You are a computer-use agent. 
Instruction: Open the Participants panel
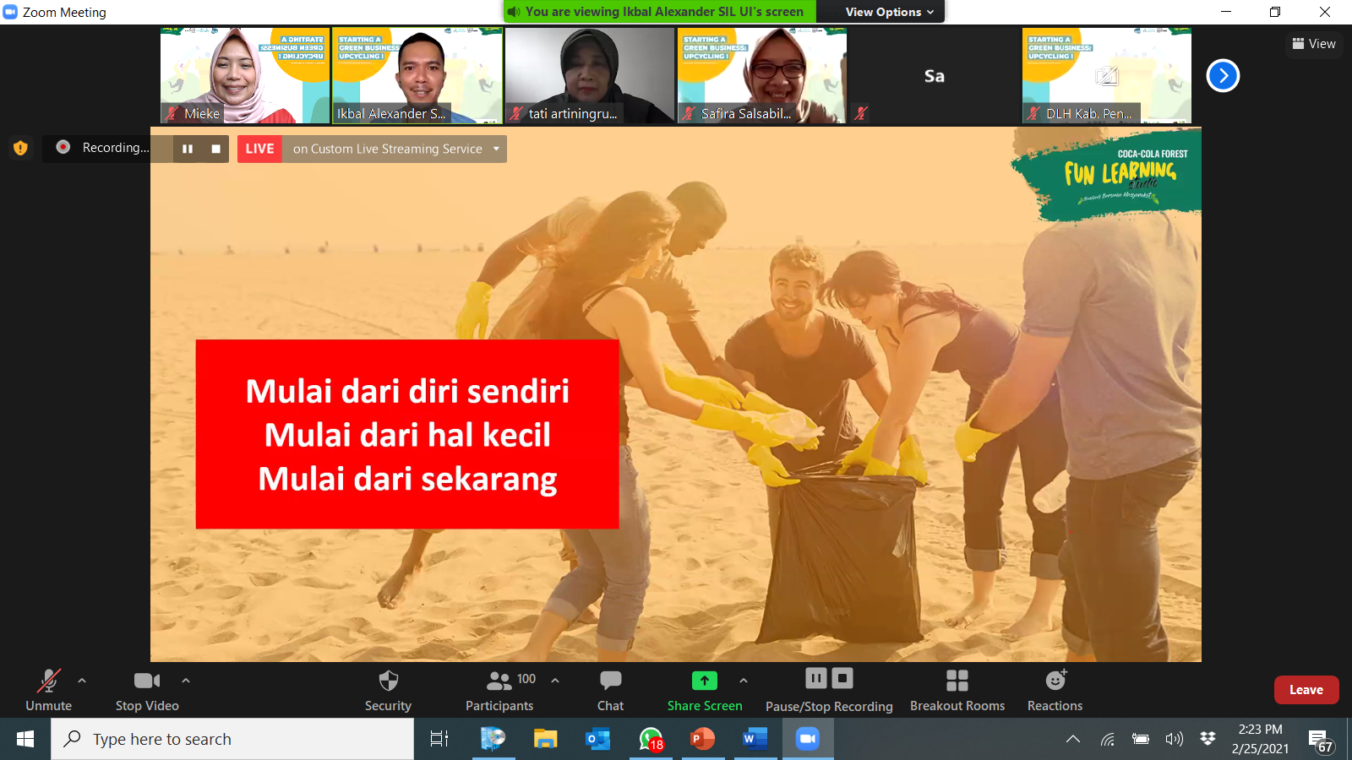coord(499,691)
